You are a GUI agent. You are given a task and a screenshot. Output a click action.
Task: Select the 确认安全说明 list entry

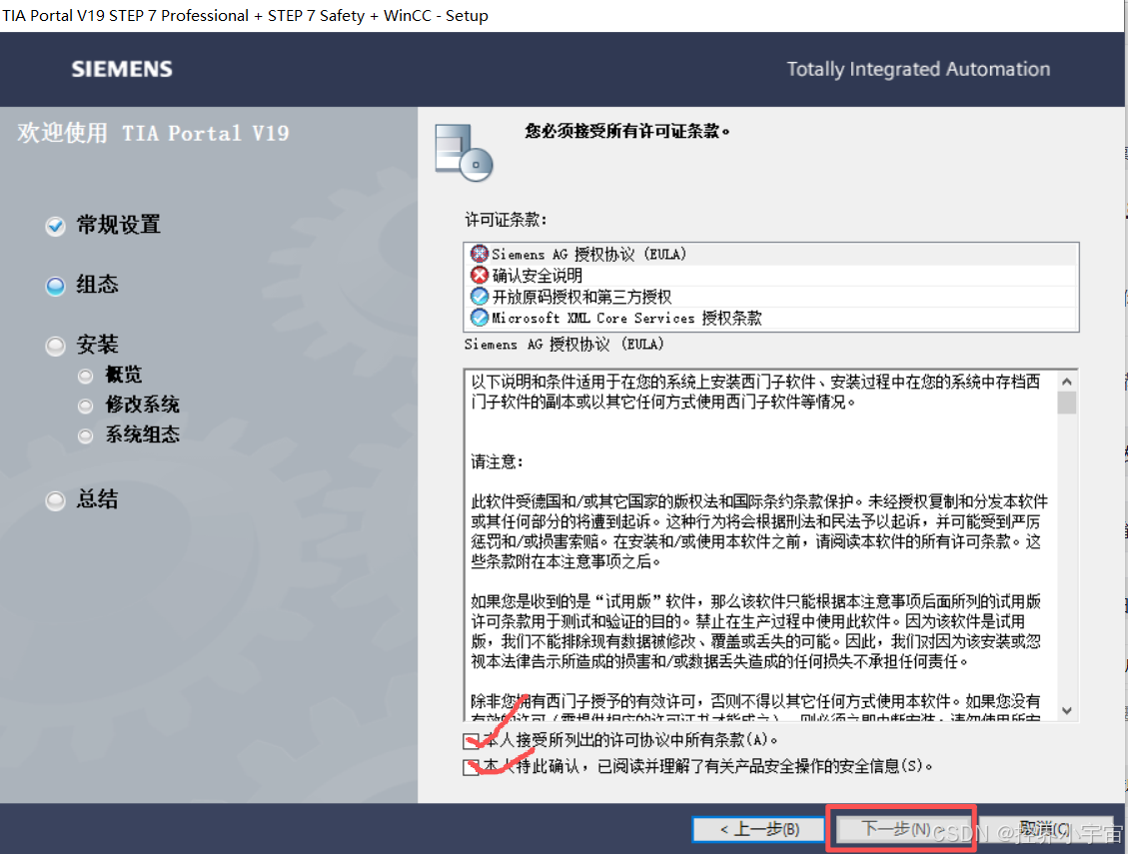pyautogui.click(x=771, y=275)
